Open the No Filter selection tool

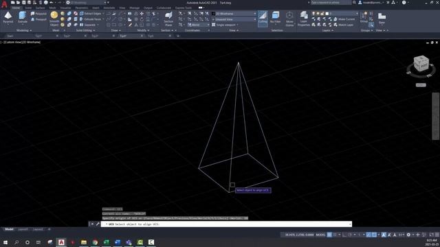pos(275,17)
